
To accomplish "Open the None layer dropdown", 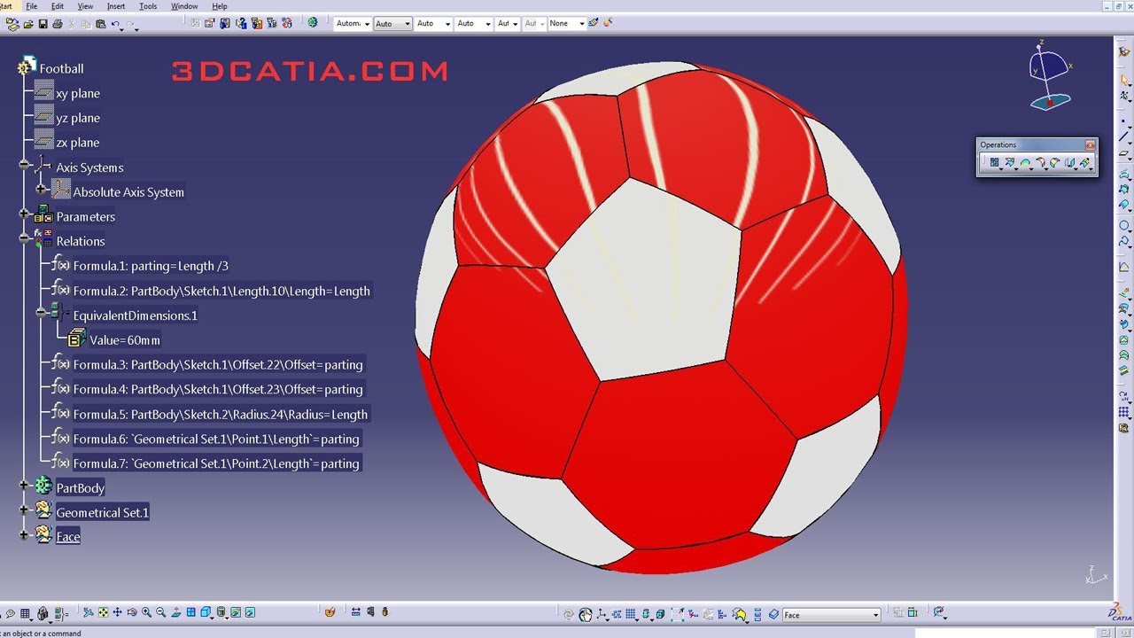I will [x=581, y=24].
